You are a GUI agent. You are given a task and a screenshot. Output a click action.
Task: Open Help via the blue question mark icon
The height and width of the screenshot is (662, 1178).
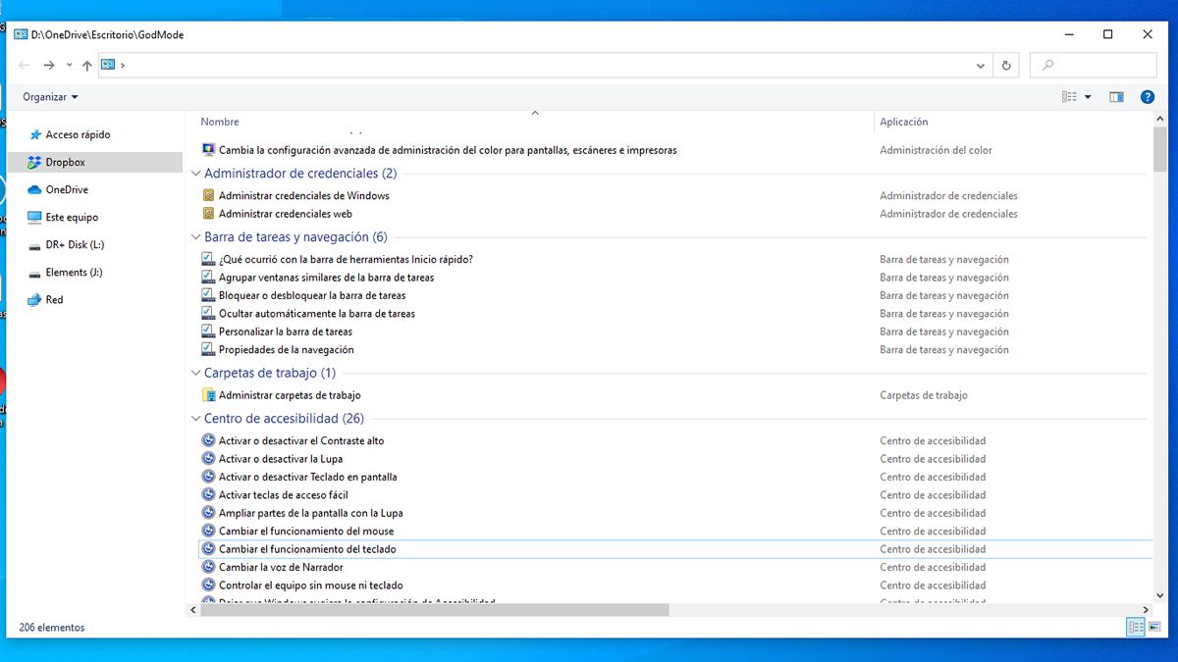pos(1148,96)
